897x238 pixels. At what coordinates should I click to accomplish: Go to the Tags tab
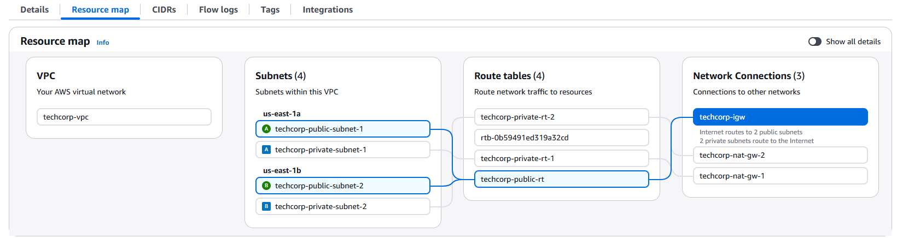tap(270, 10)
